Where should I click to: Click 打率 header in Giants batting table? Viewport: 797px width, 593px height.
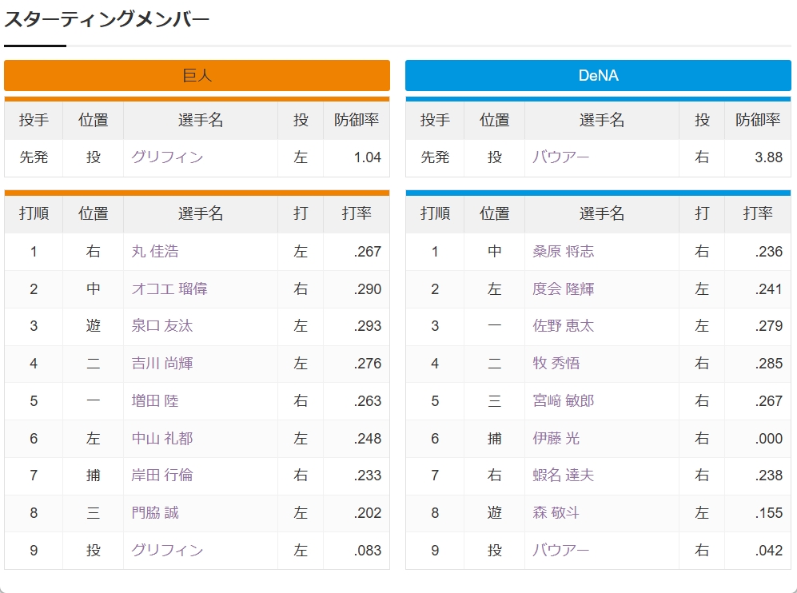pos(357,213)
